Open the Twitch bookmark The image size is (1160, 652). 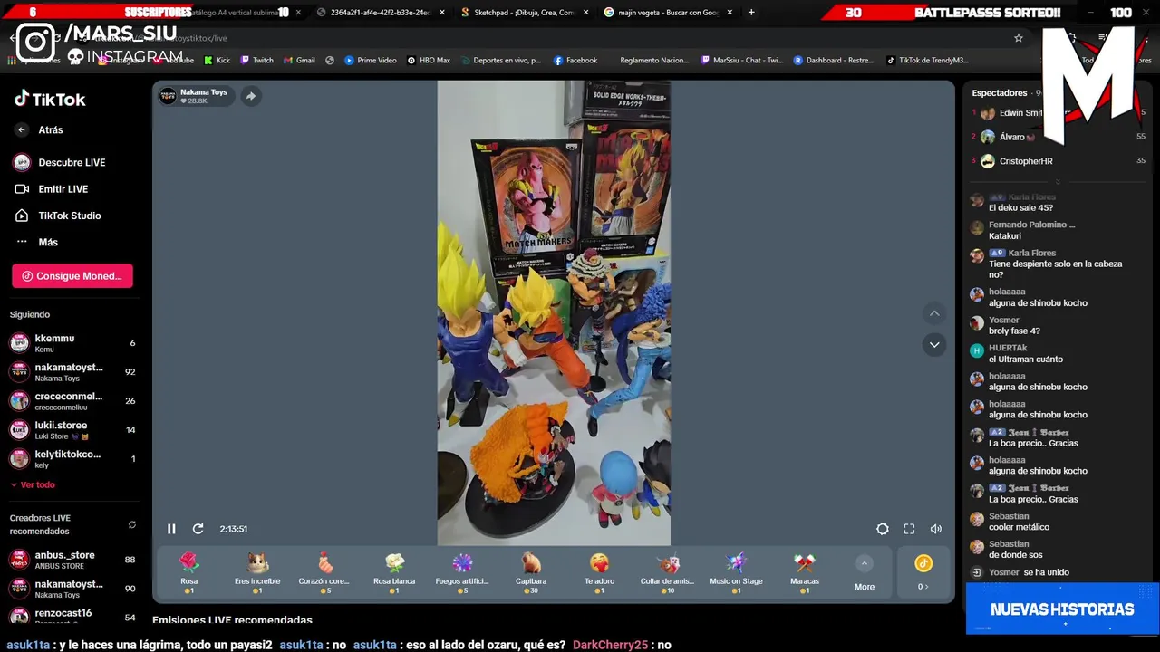tap(256, 61)
